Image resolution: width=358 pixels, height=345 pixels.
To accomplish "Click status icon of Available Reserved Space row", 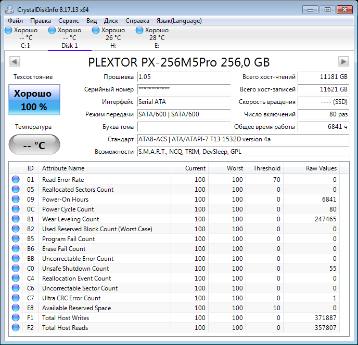I will tap(16, 308).
